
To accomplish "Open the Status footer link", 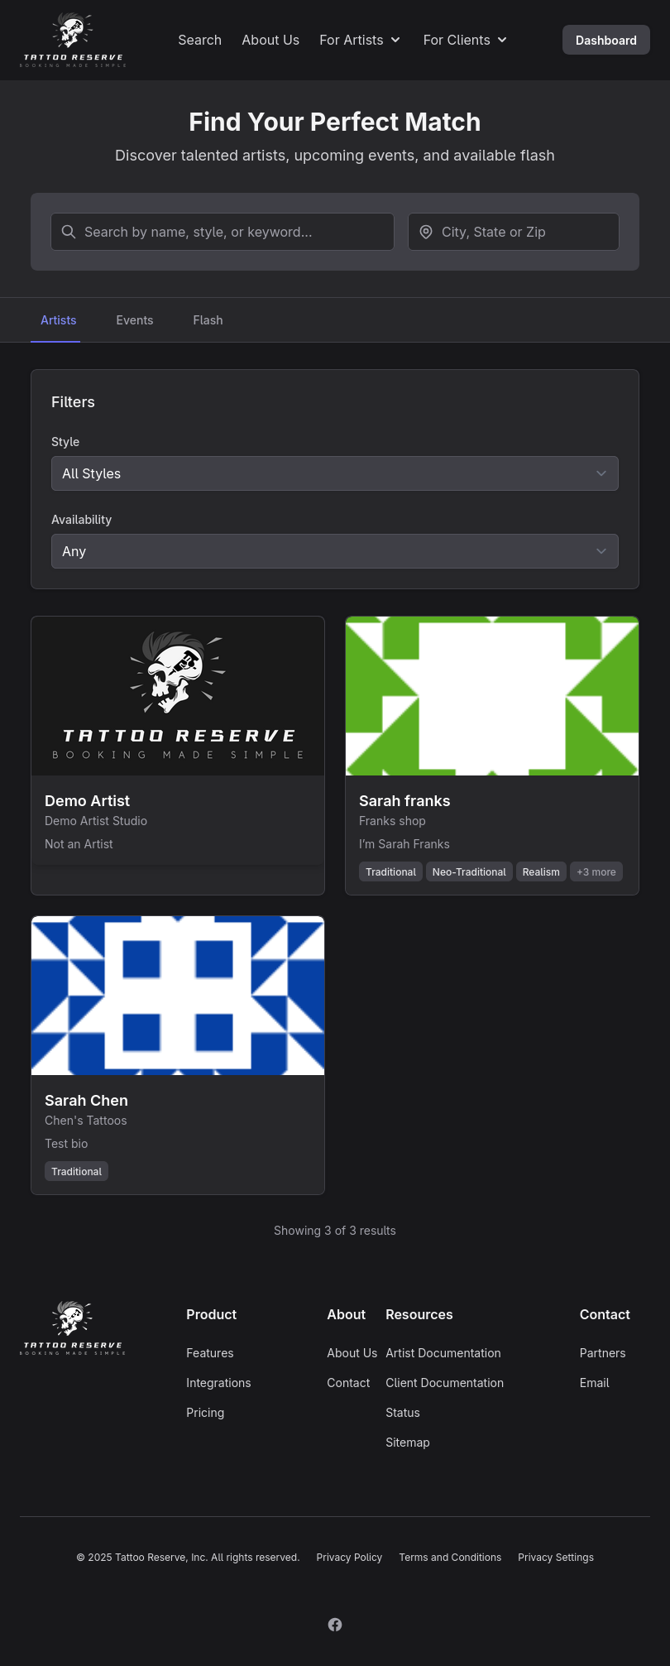I will point(403,1412).
